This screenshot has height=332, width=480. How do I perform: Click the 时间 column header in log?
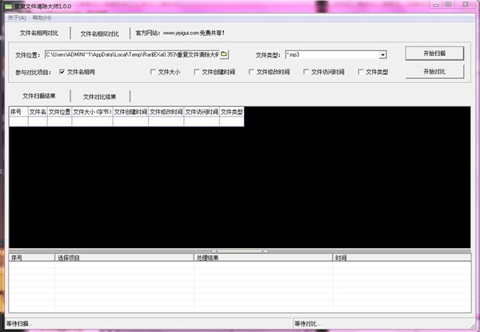coord(402,258)
